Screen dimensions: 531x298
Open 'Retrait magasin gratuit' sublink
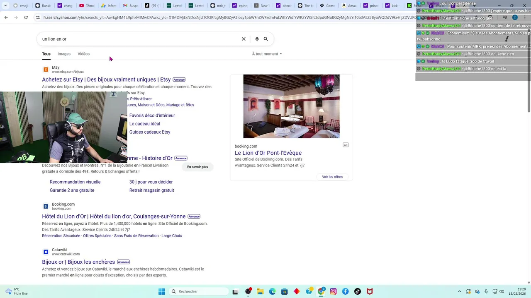pyautogui.click(x=152, y=190)
